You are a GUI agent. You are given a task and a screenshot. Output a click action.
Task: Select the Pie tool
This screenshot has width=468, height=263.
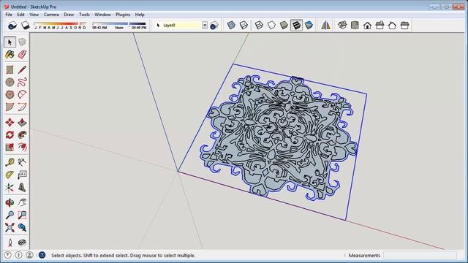point(10,107)
